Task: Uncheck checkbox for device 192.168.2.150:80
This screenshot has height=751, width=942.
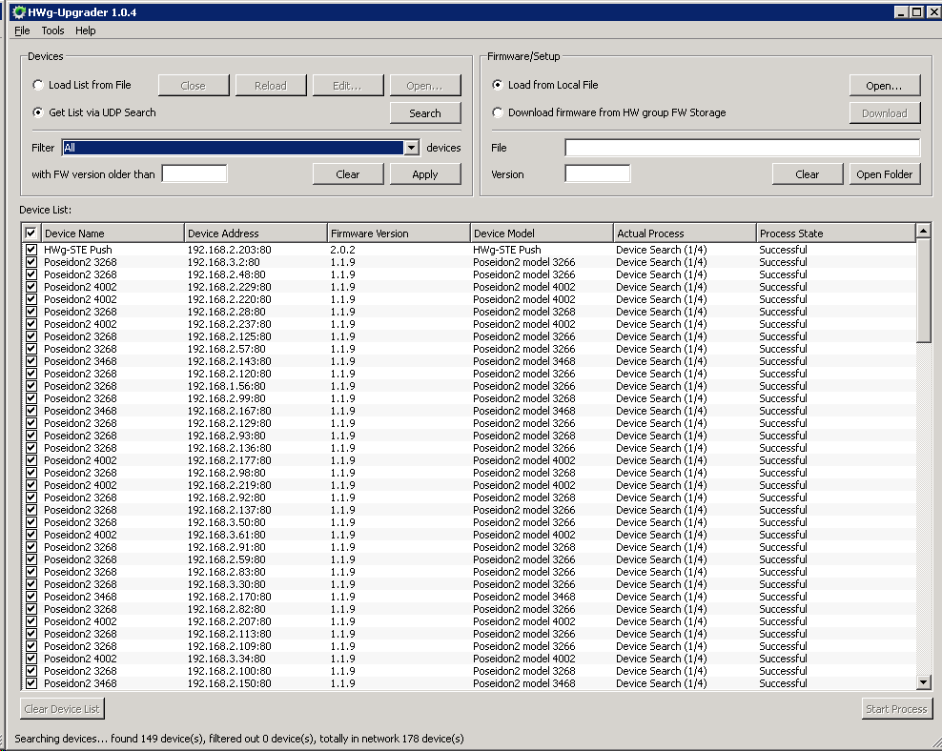Action: coord(31,683)
